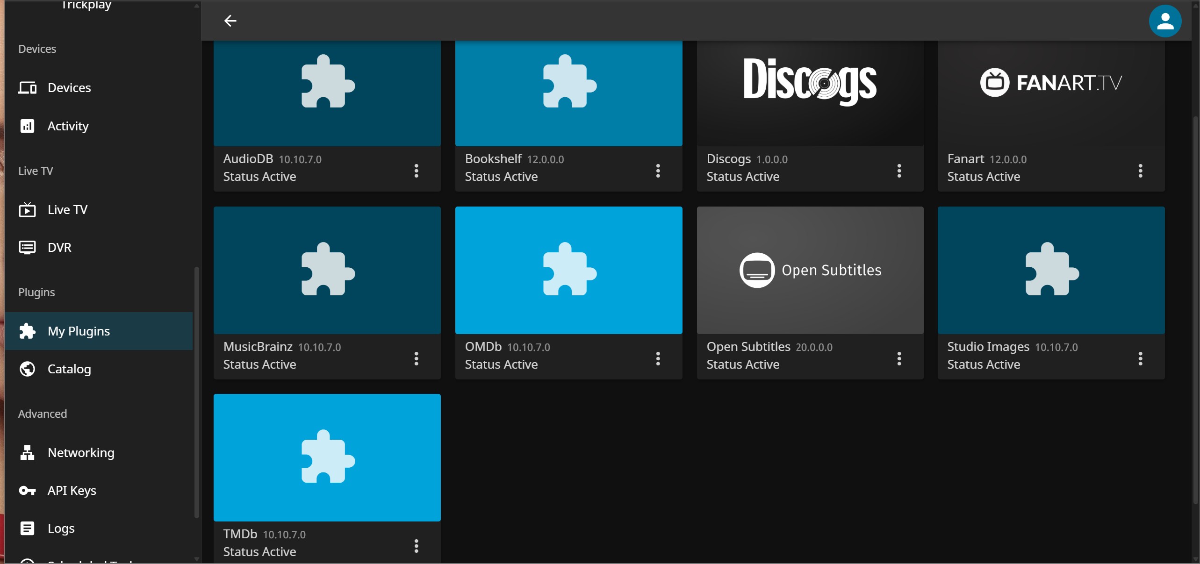1200x564 pixels.
Task: Select My Plugins in sidebar
Action: [79, 331]
